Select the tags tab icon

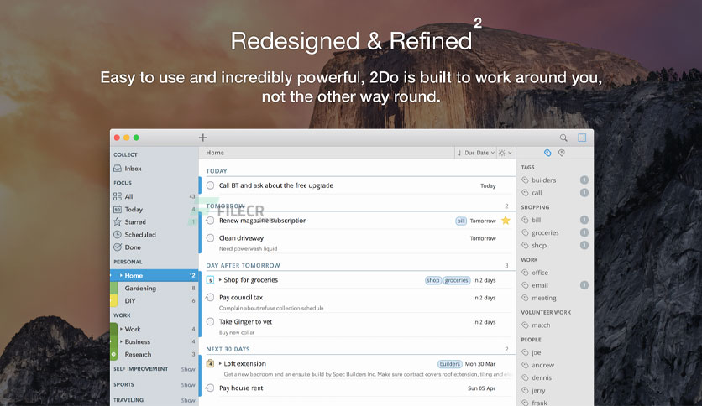(547, 153)
